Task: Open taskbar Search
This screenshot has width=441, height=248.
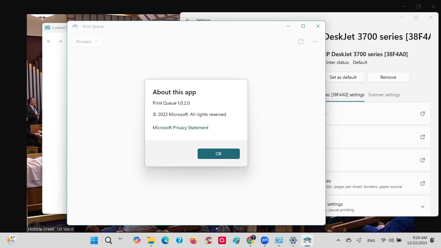Action: 108,240
